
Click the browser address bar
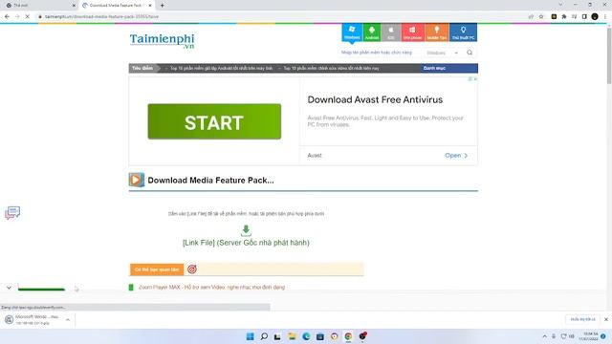point(281,17)
